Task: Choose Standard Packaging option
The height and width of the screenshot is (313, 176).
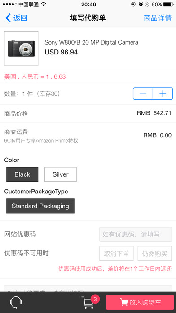Action: pos(40,206)
